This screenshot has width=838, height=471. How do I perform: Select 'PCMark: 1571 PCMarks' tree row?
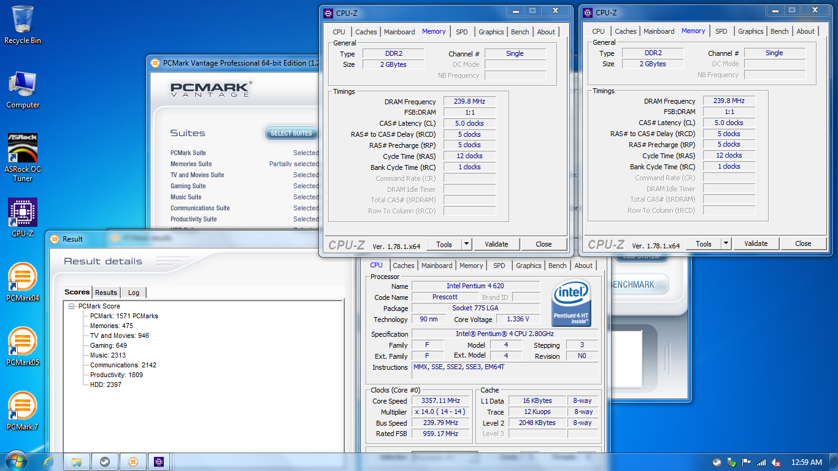(124, 316)
